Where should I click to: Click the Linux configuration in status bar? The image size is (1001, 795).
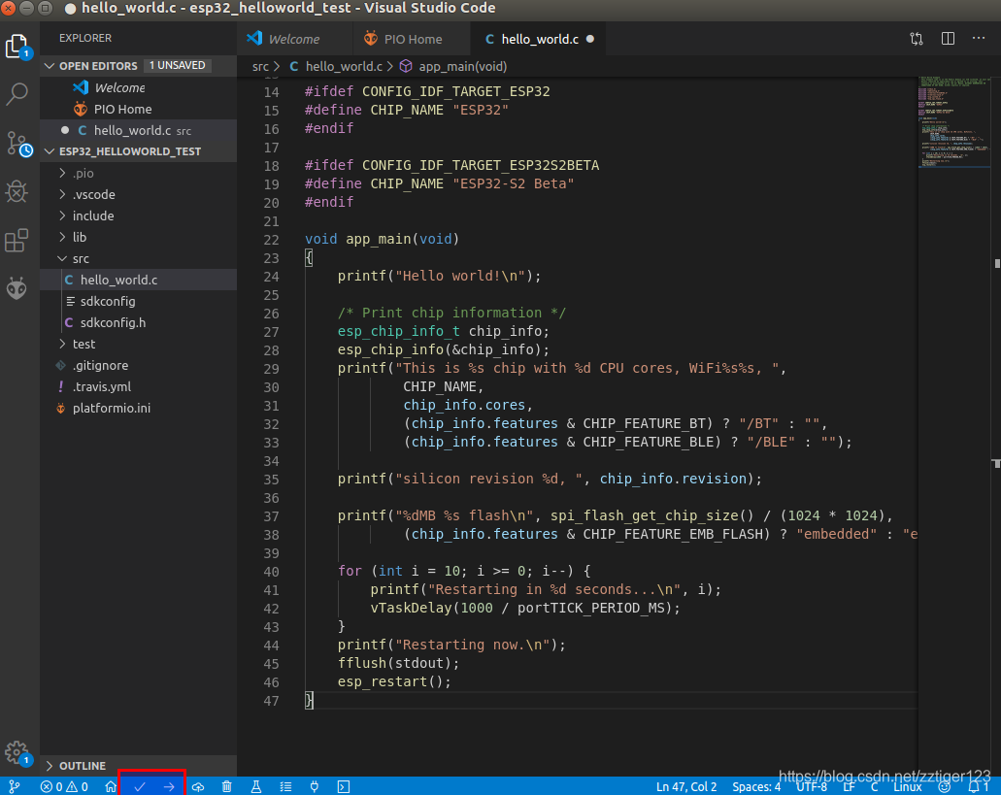[x=907, y=786]
